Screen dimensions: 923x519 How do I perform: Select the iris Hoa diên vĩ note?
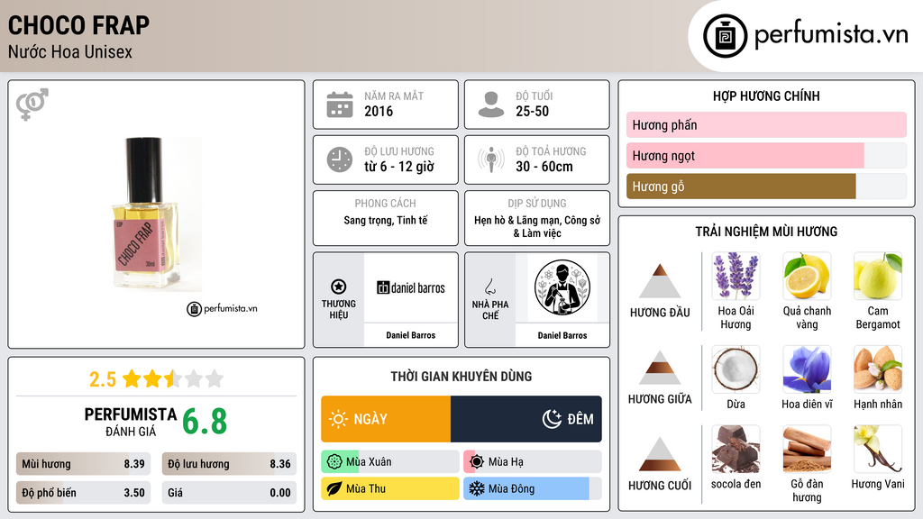(x=807, y=369)
